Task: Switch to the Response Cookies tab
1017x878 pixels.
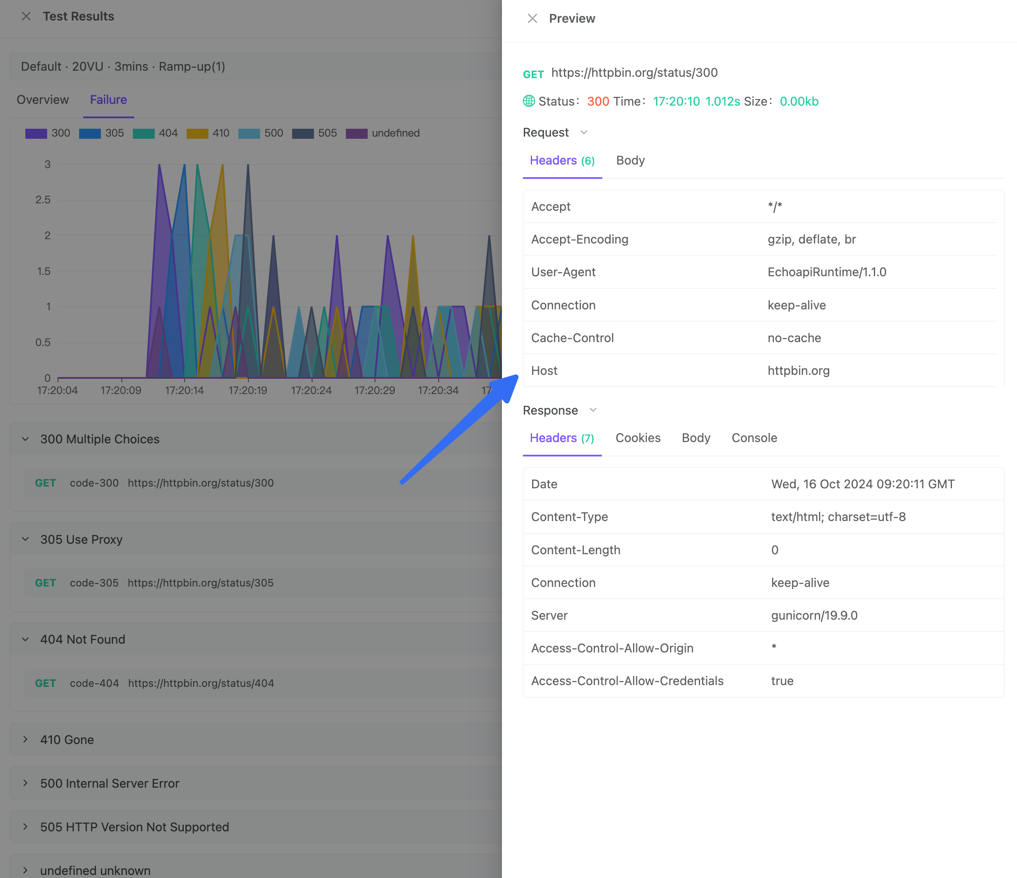Action: pyautogui.click(x=638, y=438)
